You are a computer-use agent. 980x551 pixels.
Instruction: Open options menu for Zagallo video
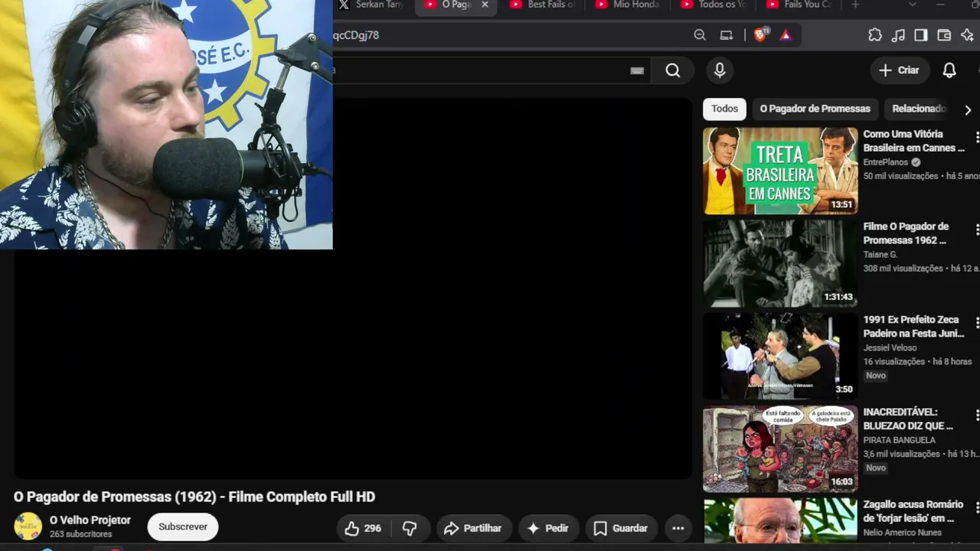(977, 507)
